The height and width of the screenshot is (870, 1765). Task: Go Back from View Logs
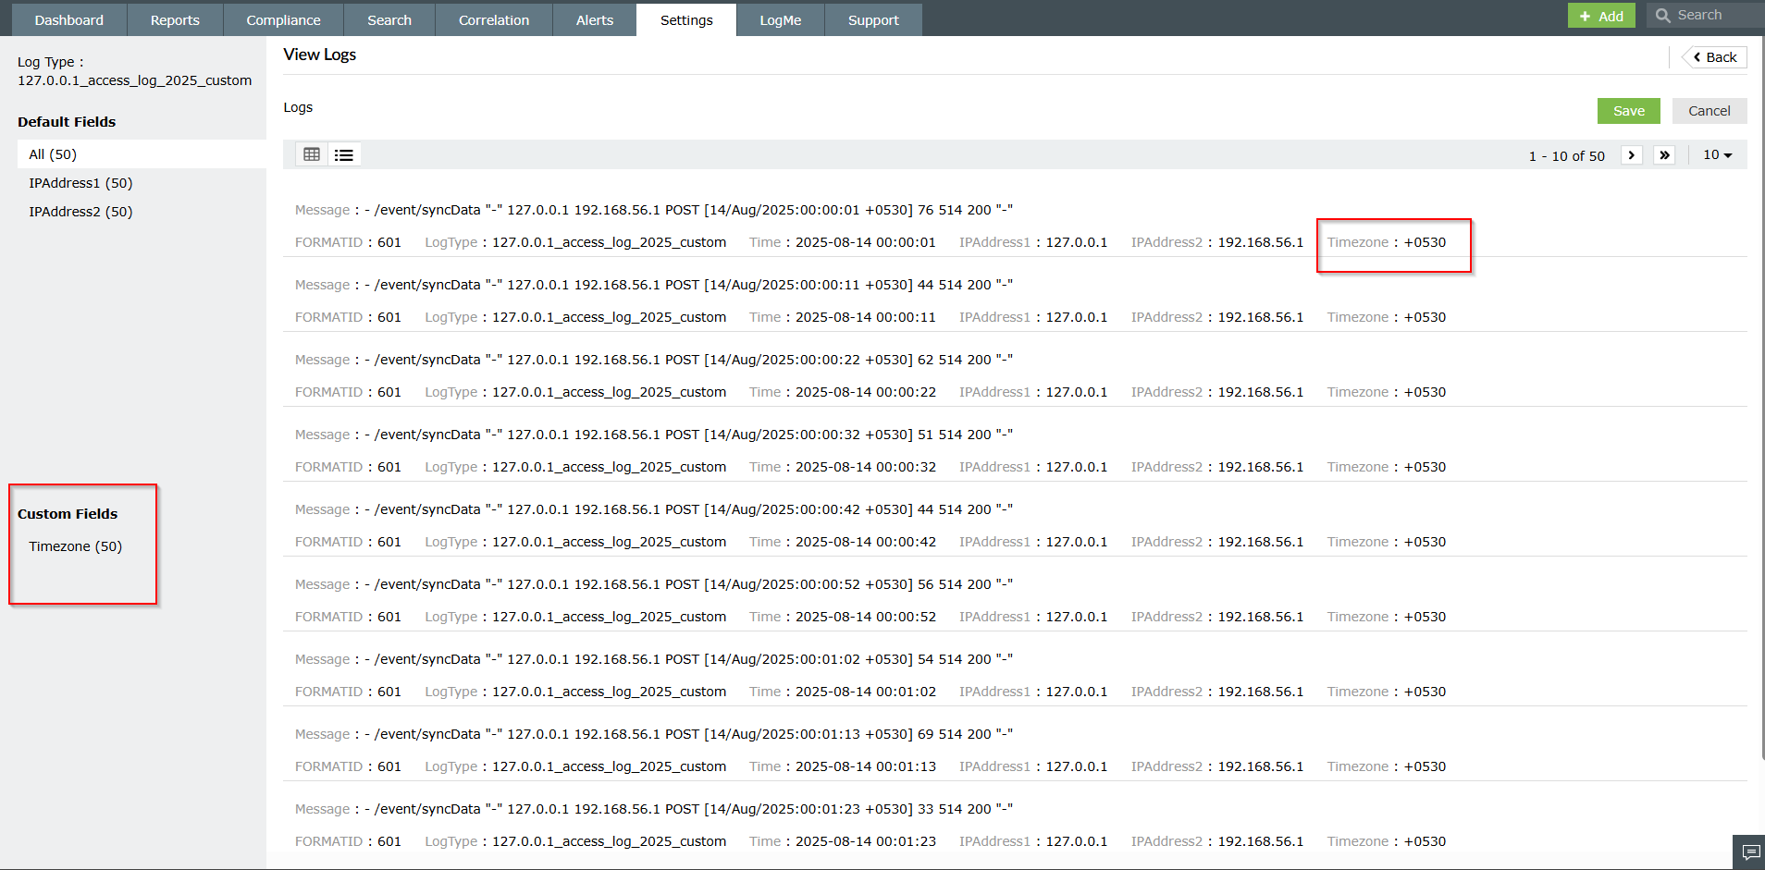point(1715,57)
